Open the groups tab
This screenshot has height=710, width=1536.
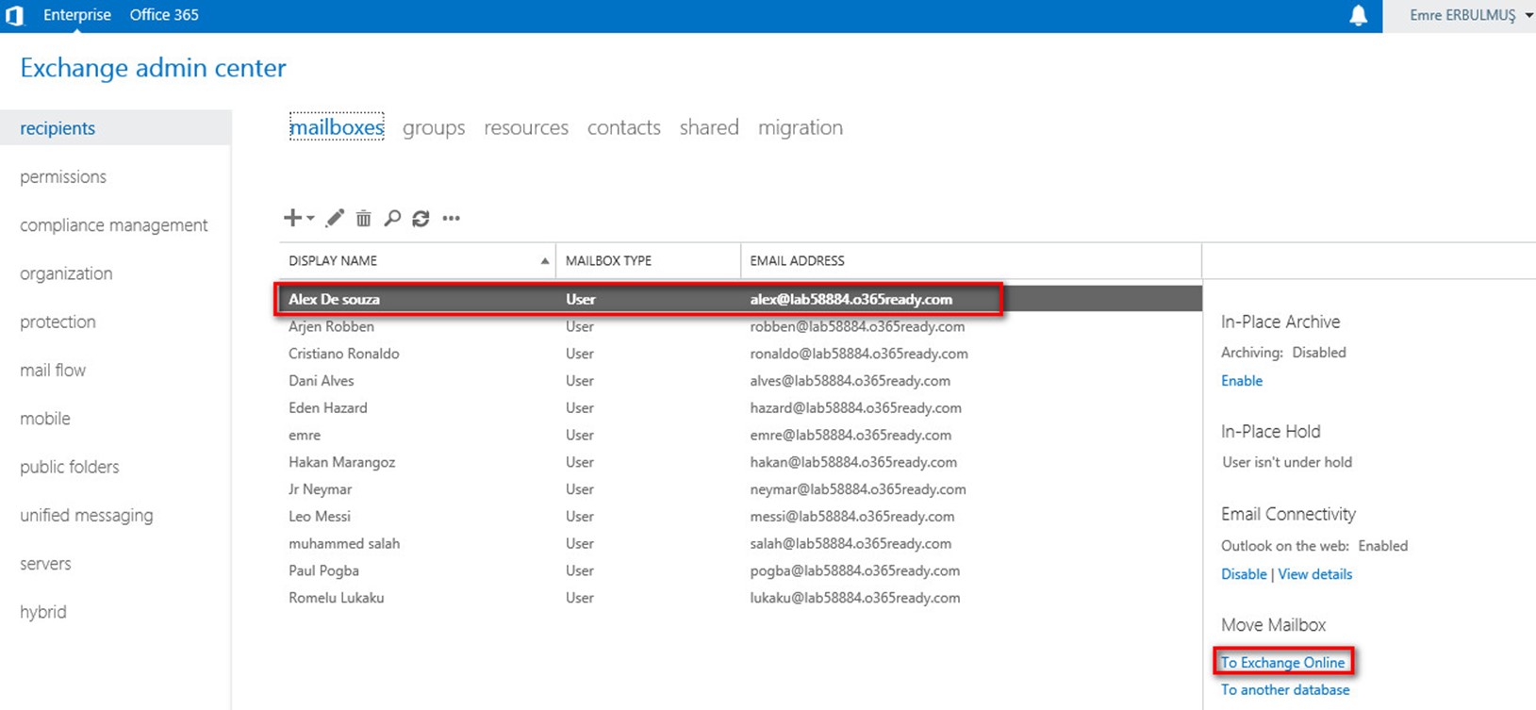click(x=434, y=127)
